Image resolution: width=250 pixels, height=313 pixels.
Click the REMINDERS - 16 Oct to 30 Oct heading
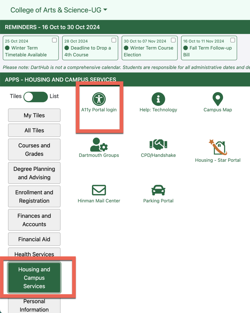click(x=52, y=27)
